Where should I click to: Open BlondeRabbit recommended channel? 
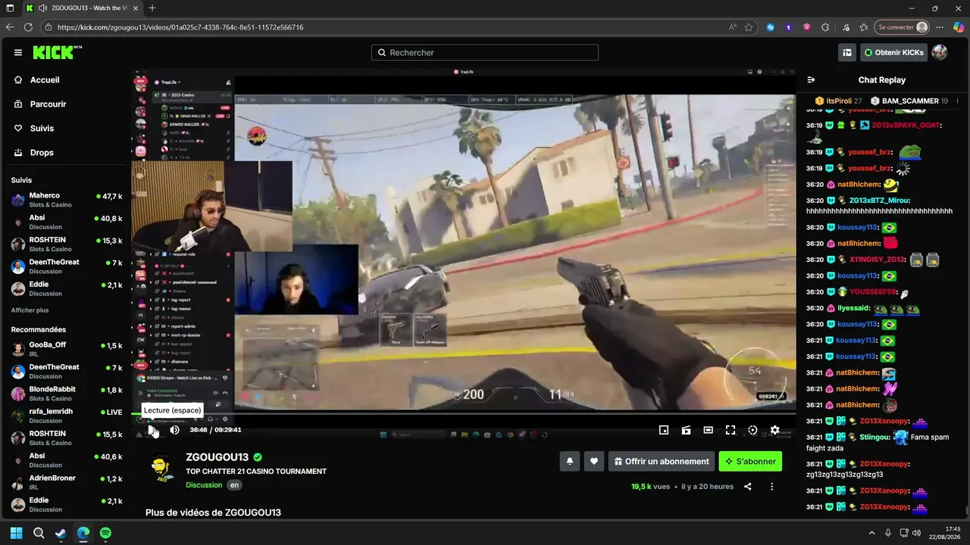pos(67,394)
